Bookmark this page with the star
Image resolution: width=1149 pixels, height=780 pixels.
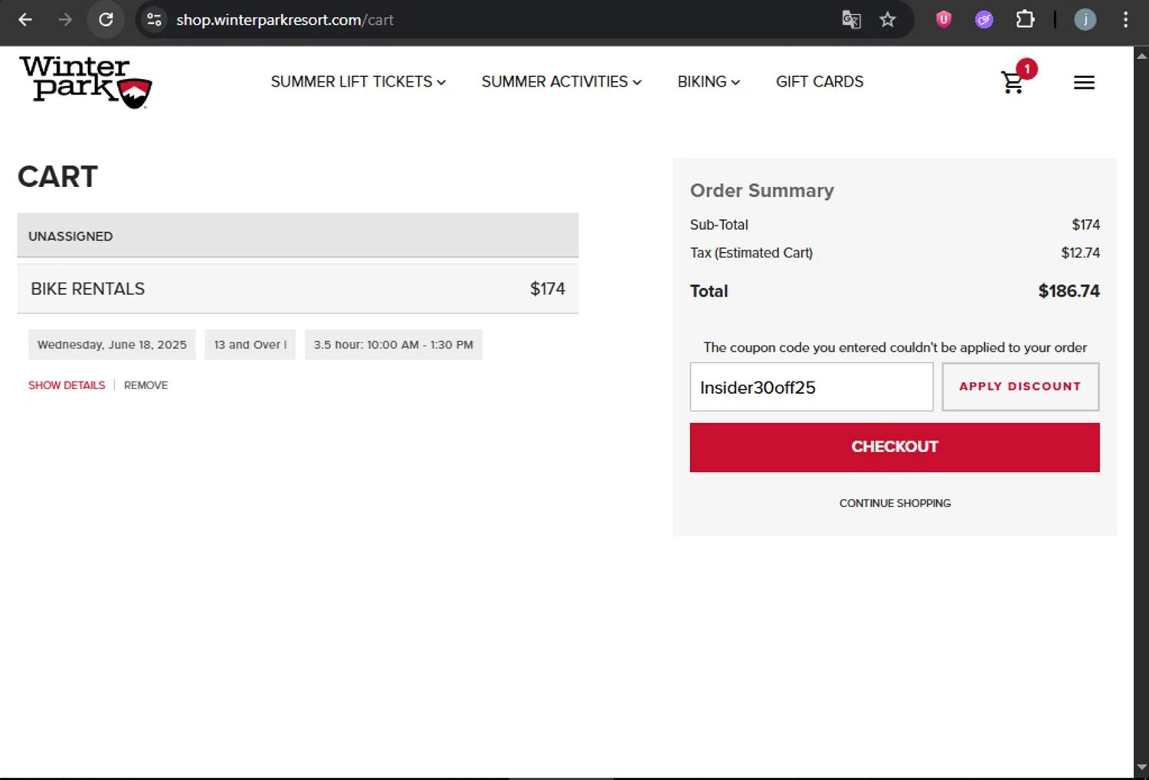887,20
